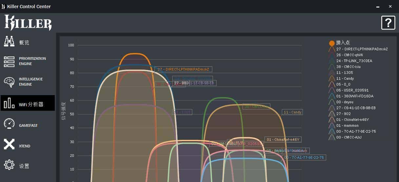The width and height of the screenshot is (399, 182).
Task: Click legend curve icon for 11 - 1305
Action: coord(332,73)
